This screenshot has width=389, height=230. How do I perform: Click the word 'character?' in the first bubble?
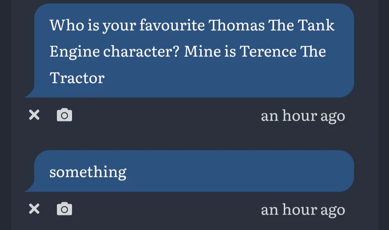coord(141,51)
